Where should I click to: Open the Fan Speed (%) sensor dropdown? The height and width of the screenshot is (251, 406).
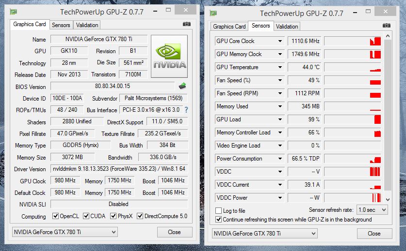tap(280, 80)
